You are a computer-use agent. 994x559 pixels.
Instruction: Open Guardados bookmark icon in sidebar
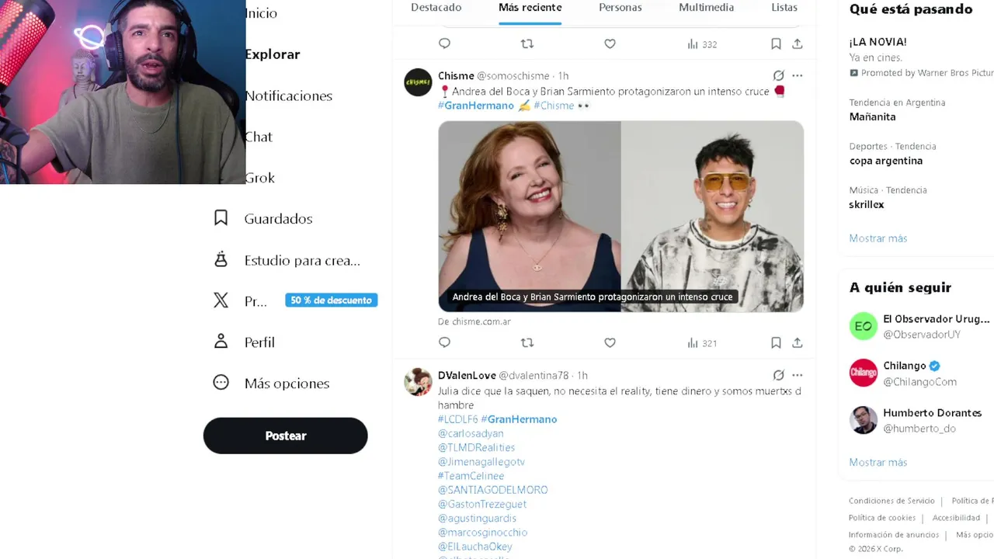(x=221, y=218)
